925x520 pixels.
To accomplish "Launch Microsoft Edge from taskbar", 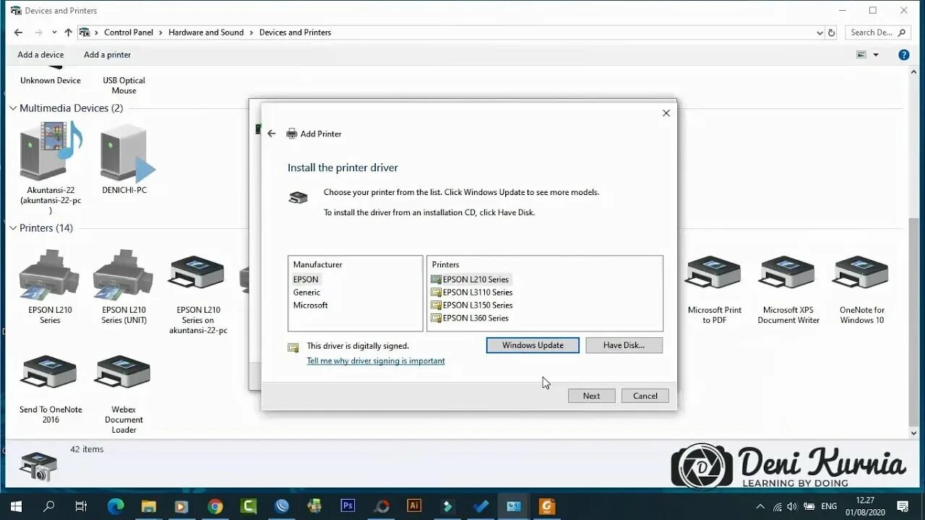I will coord(116,506).
